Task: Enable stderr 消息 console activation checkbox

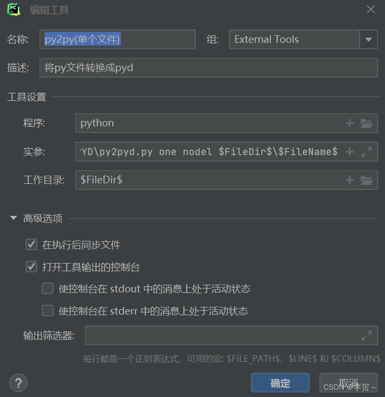Action: [48, 311]
